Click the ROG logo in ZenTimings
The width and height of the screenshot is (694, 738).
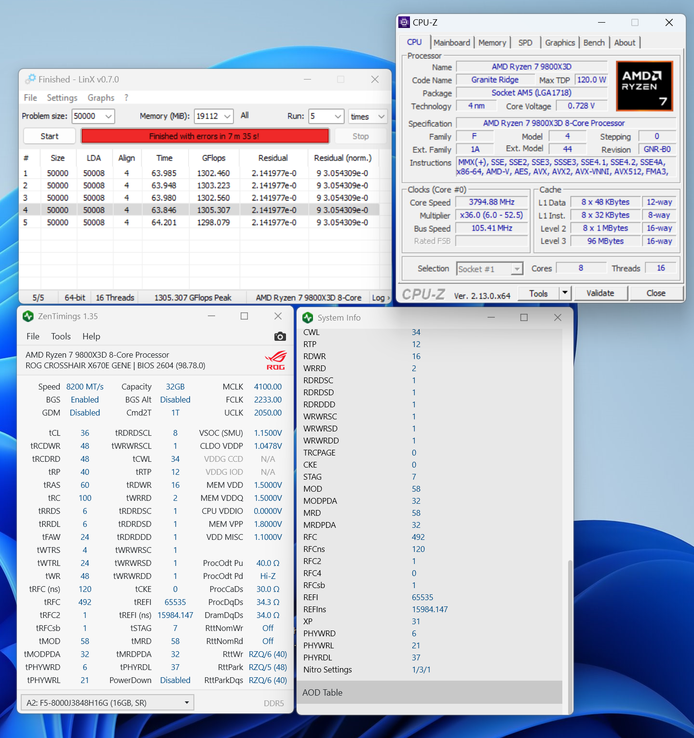[x=275, y=360]
